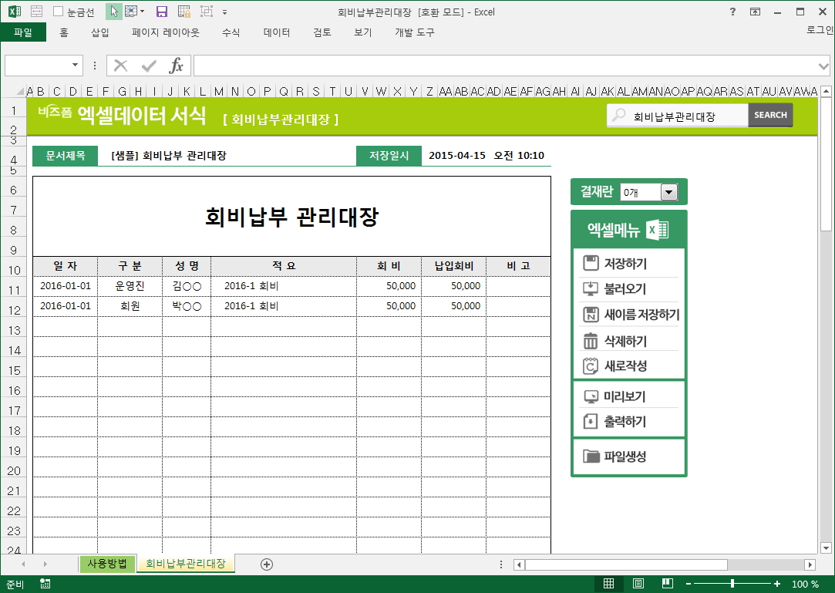Viewport: 835px width, 593px height.
Task: Click the previous sheet navigation arrow
Action: [23, 564]
